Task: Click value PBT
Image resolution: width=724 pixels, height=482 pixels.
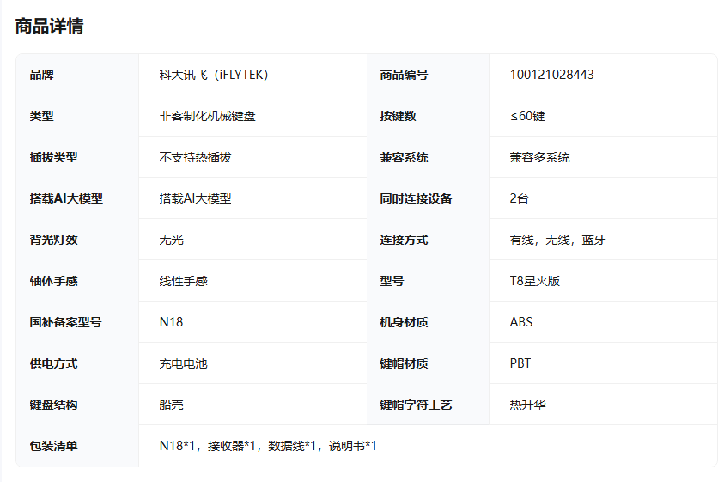Action: [520, 363]
